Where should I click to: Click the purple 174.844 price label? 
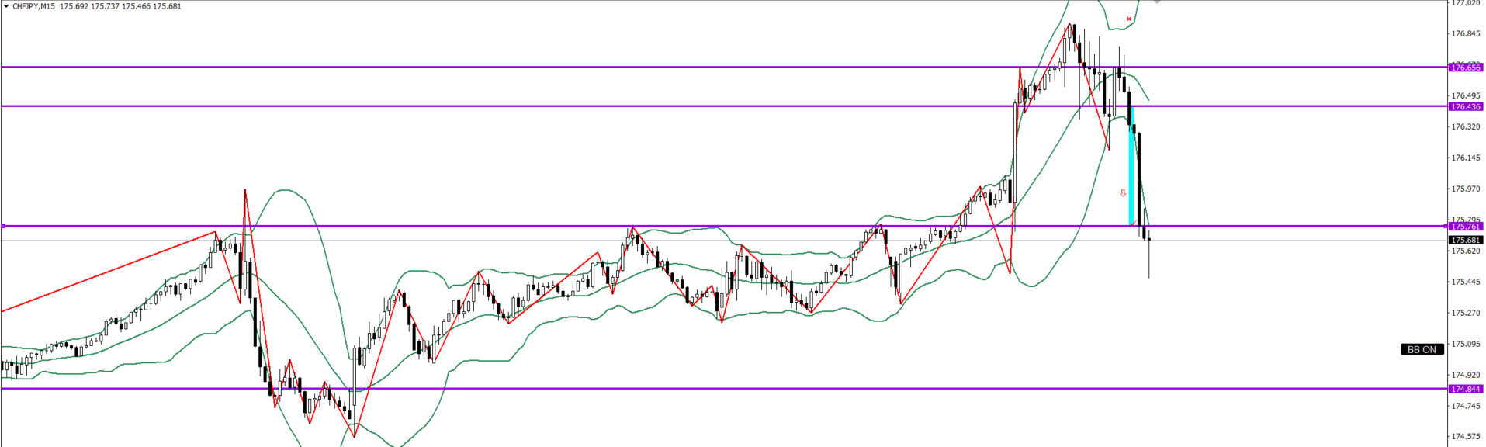point(1466,389)
